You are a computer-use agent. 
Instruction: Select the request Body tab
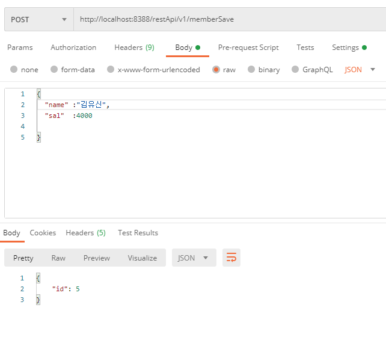click(x=188, y=48)
